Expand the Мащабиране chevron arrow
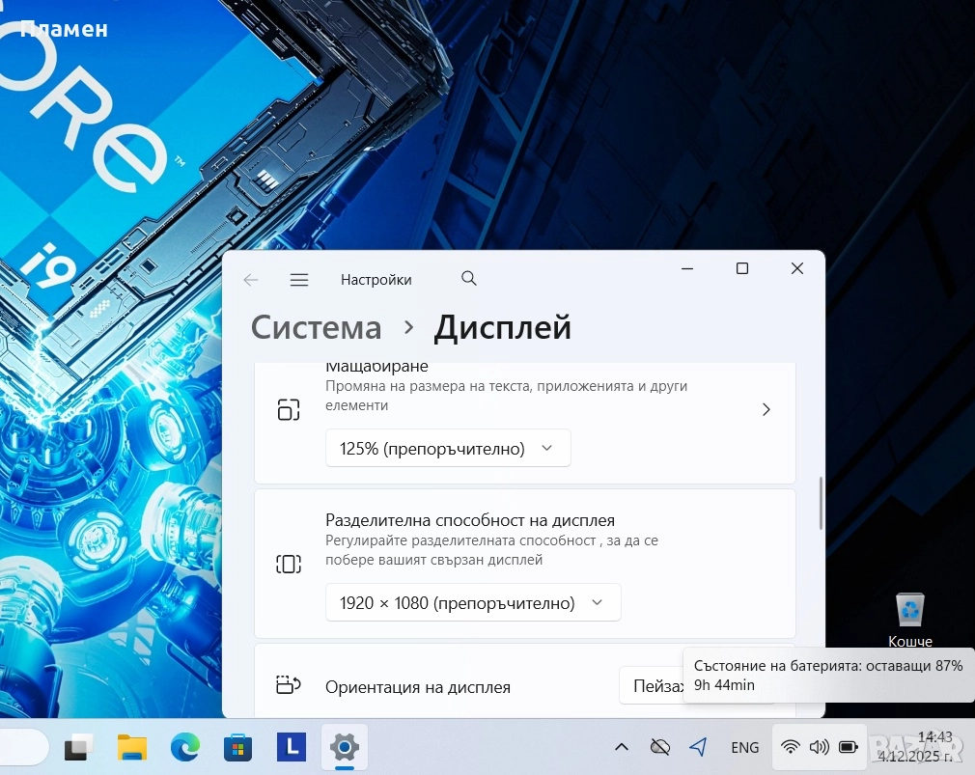 (x=766, y=409)
